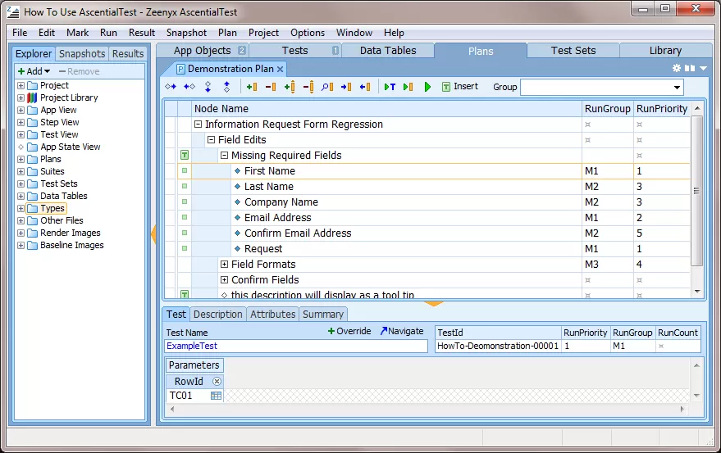Click the ExampleTest test name field
The width and height of the screenshot is (721, 453).
point(296,346)
